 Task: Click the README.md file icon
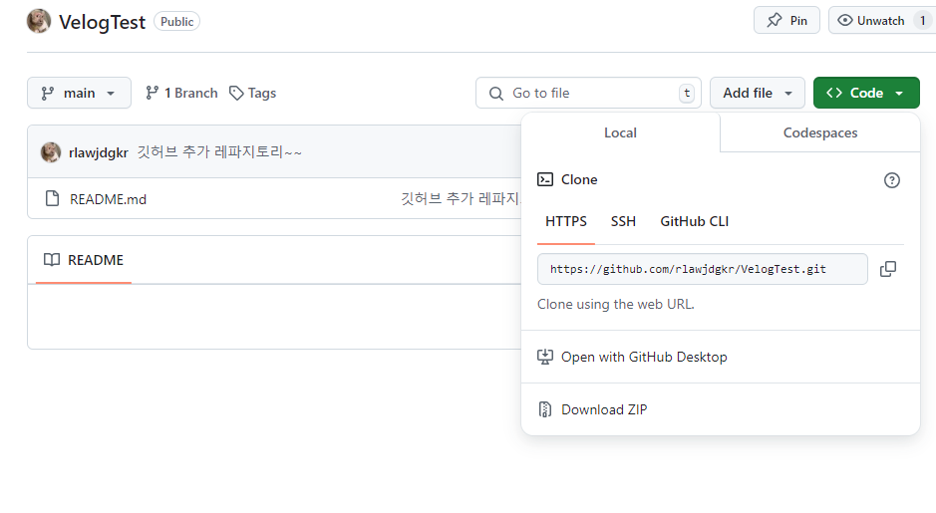53,198
